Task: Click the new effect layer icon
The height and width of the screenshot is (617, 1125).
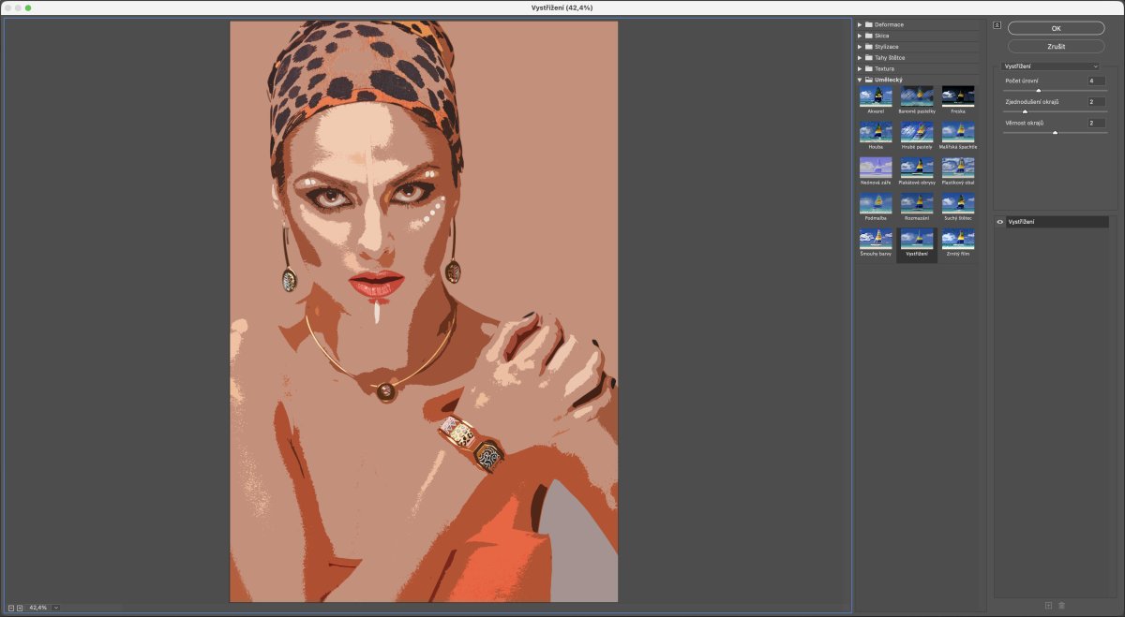Action: (1048, 606)
